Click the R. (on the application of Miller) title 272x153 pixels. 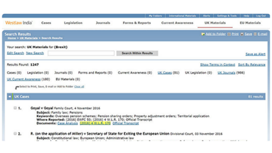(x=100, y=134)
